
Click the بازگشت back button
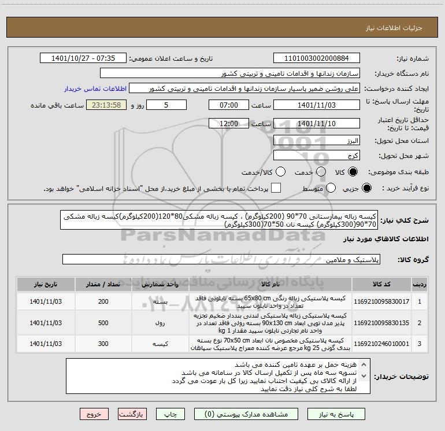point(132,414)
